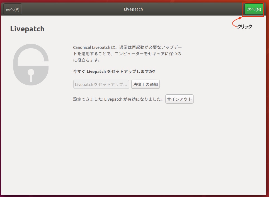Image resolution: width=269 pixels, height=197 pixels.
Task: Click the Livepatch title in the header bar
Action: [x=133, y=9]
